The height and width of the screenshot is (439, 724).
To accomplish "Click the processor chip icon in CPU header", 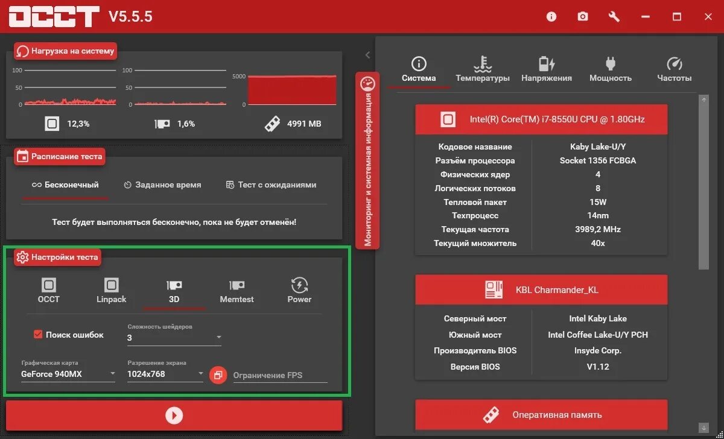I will (x=448, y=119).
